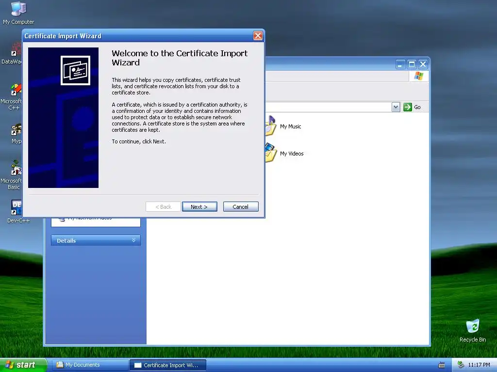This screenshot has width=497, height=372.
Task: Maximize the My Documents window
Action: (412, 64)
